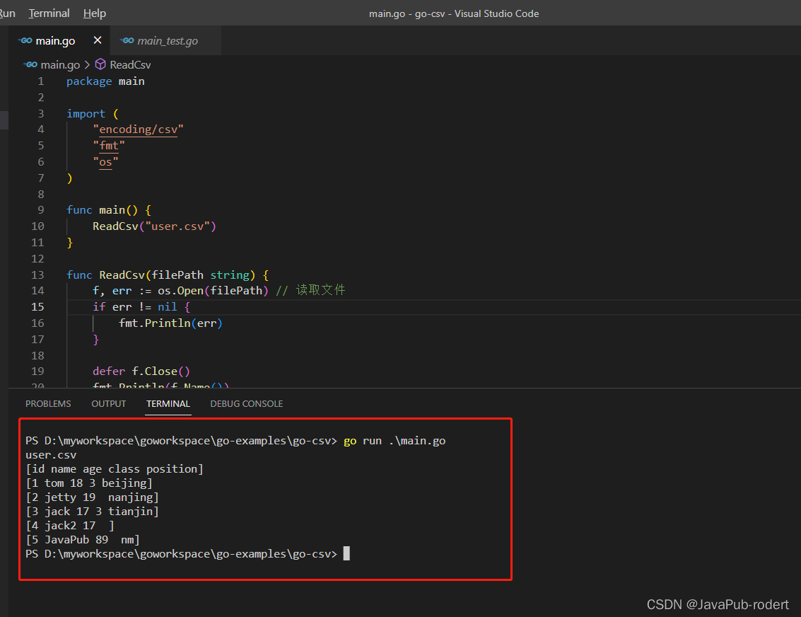
Task: Click line number 9 in the gutter
Action: (x=41, y=210)
